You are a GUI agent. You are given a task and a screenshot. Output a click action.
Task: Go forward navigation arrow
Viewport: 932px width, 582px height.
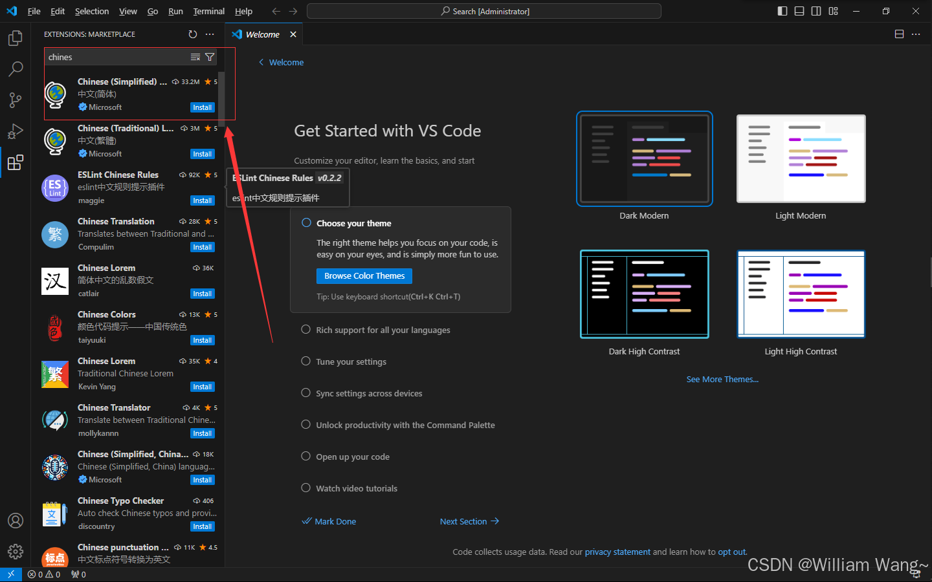pyautogui.click(x=293, y=11)
